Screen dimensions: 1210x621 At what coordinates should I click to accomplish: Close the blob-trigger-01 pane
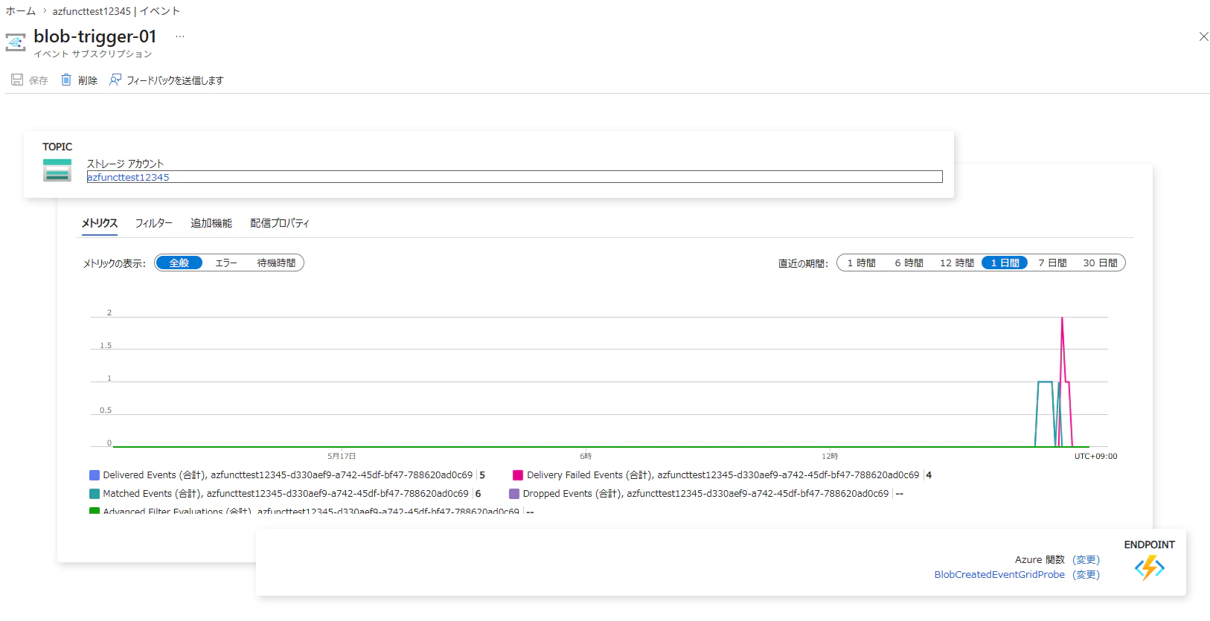1203,36
